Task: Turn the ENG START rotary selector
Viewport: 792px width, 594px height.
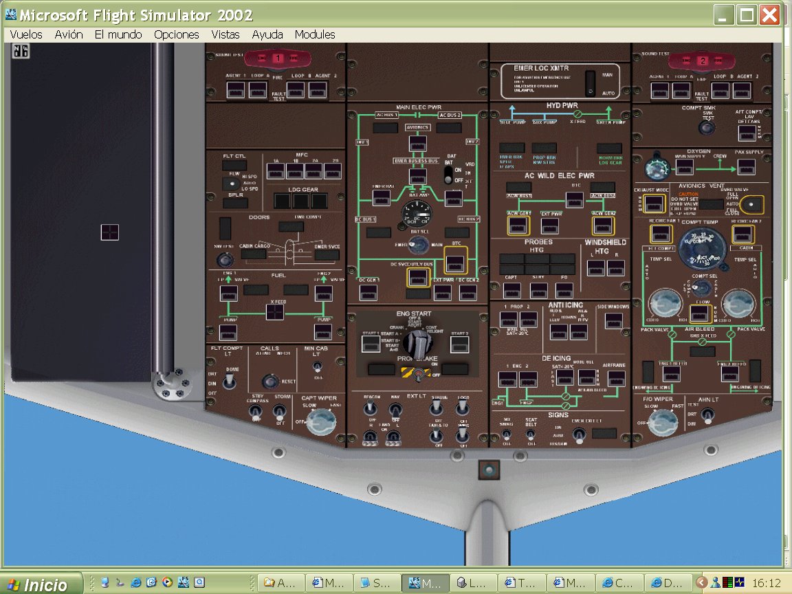Action: pyautogui.click(x=418, y=344)
